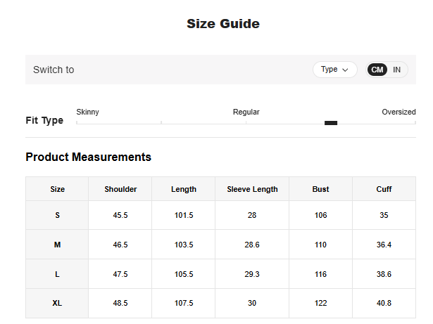Screen dimensions: 433x324
Task: Click the Cuff column header
Action: (384, 189)
